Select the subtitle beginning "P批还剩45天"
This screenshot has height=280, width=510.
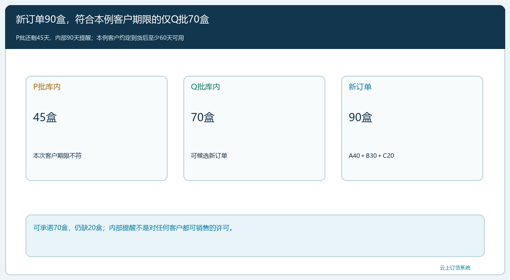[x=100, y=38]
